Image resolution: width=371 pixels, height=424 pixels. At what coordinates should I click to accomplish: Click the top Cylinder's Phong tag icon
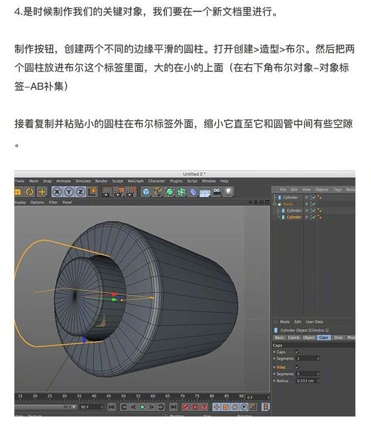pyautogui.click(x=320, y=198)
